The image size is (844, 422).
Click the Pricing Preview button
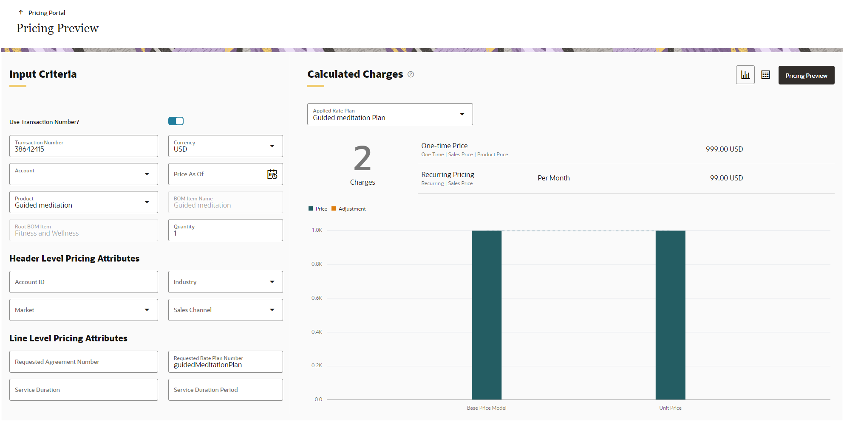(x=806, y=75)
